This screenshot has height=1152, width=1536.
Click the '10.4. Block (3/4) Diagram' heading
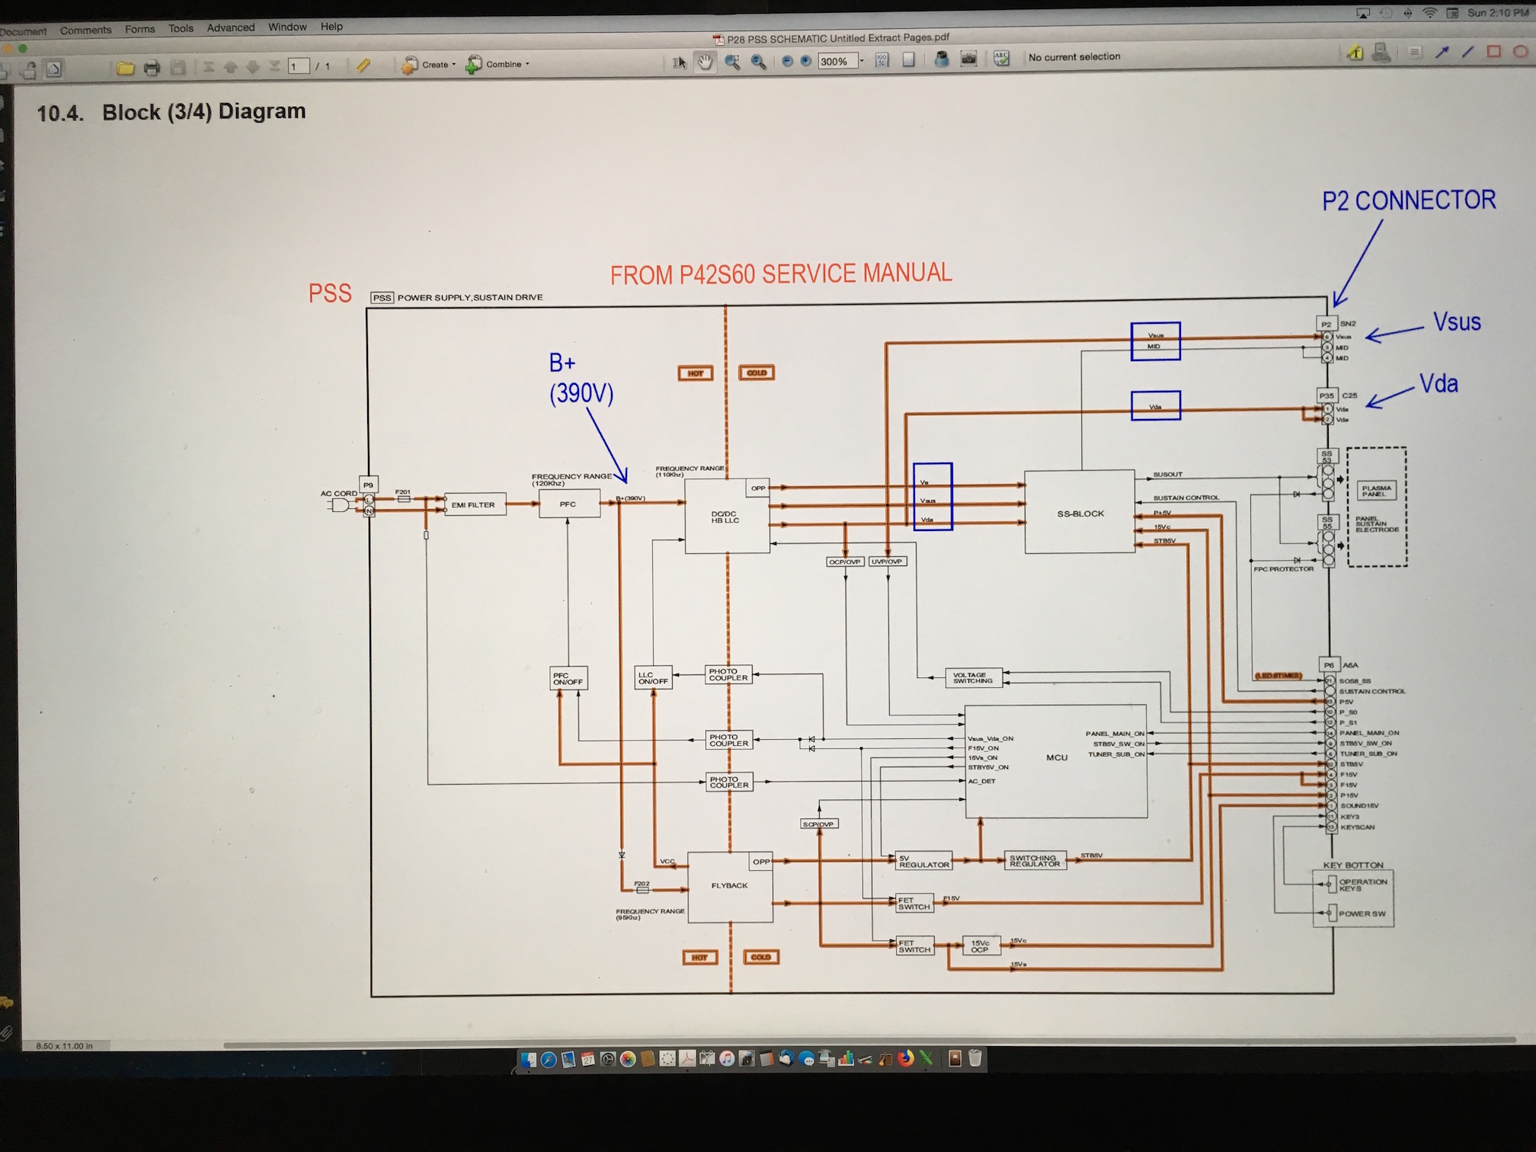click(x=171, y=112)
